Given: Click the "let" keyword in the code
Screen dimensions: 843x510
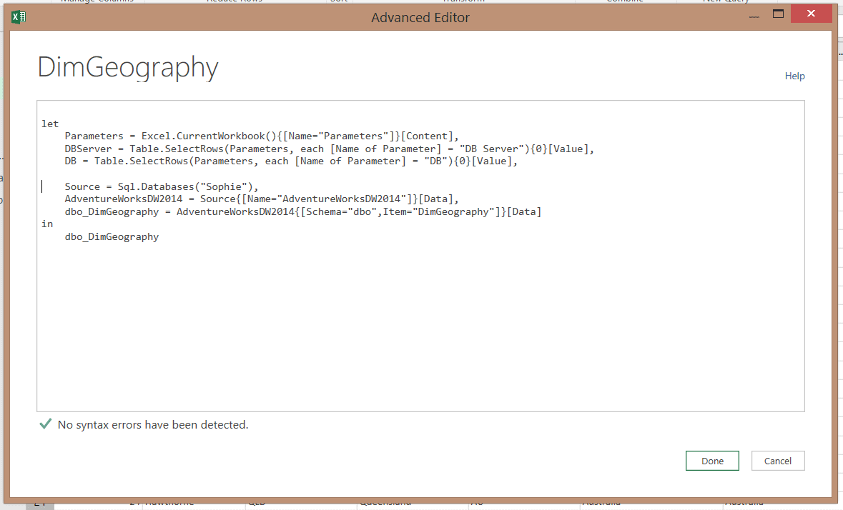Looking at the screenshot, I should [50, 124].
